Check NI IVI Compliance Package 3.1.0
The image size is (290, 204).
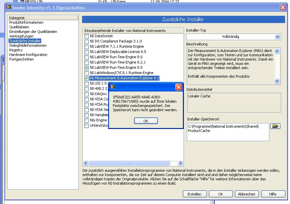click(86, 41)
